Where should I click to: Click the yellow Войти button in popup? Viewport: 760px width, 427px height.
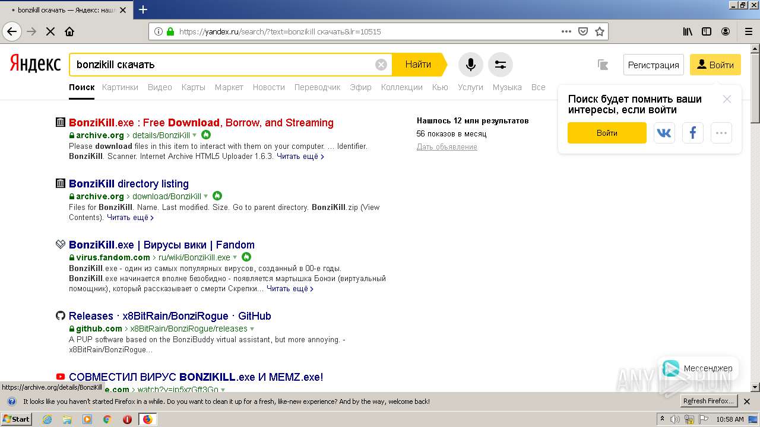click(607, 133)
